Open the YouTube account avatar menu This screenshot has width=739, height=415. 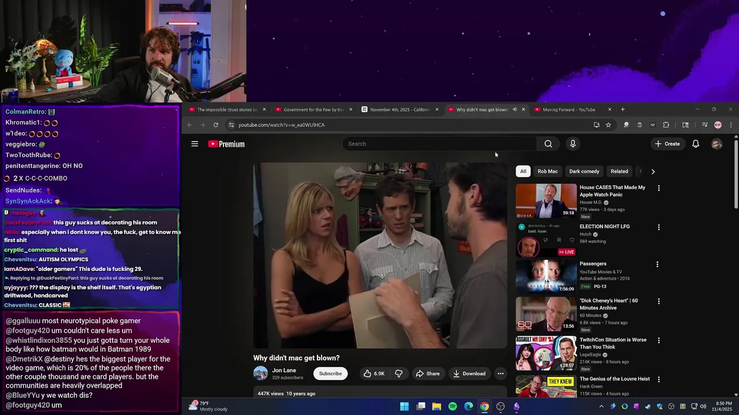click(716, 144)
